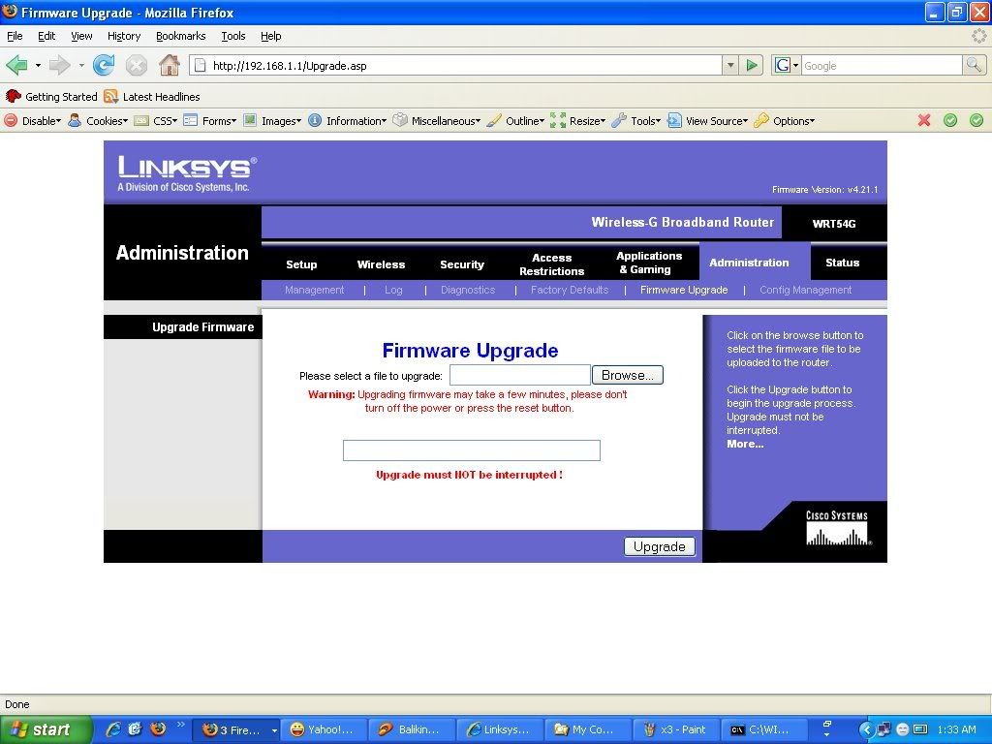Screen dimensions: 992x744
Task: Open the View menu
Action: 81,36
